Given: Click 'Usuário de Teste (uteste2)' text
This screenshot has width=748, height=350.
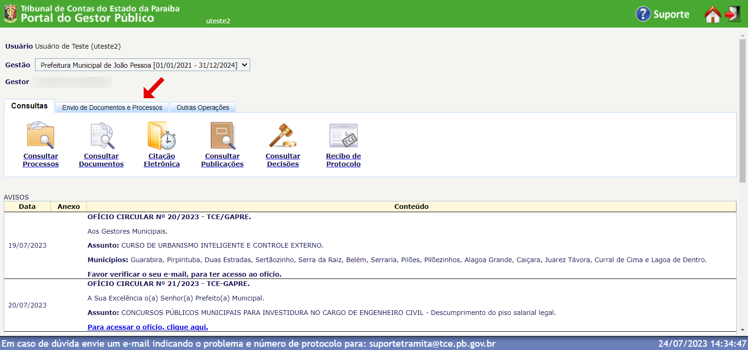Looking at the screenshot, I should [78, 46].
